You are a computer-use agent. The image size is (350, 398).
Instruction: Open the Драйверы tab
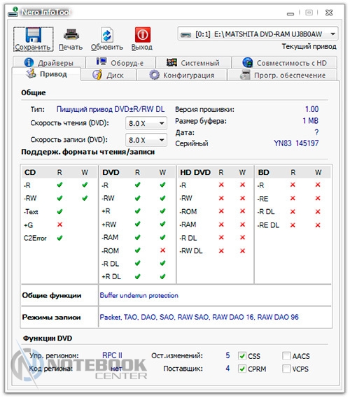(49, 62)
